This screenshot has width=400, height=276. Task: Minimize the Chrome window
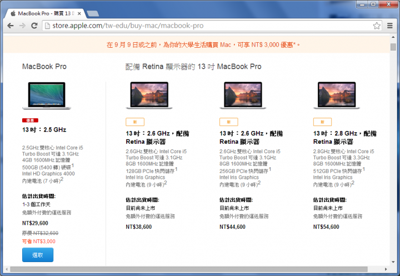click(x=362, y=4)
